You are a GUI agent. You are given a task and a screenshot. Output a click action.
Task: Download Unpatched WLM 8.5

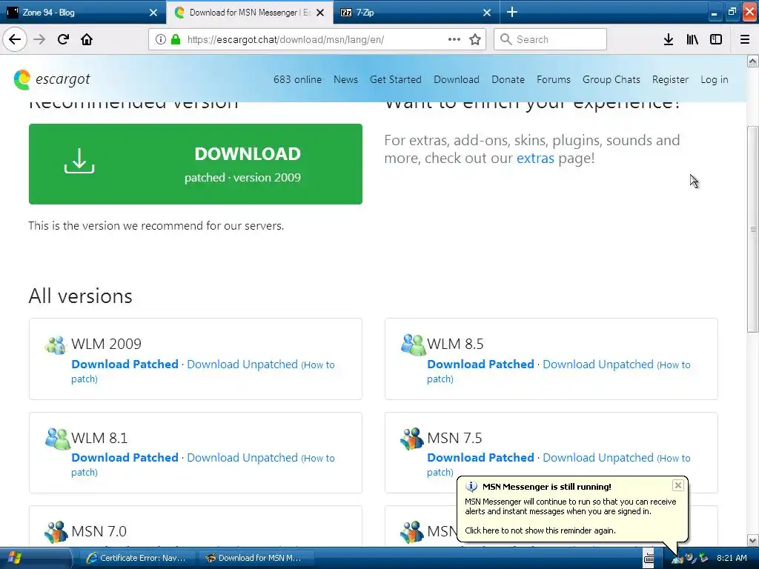coord(598,365)
